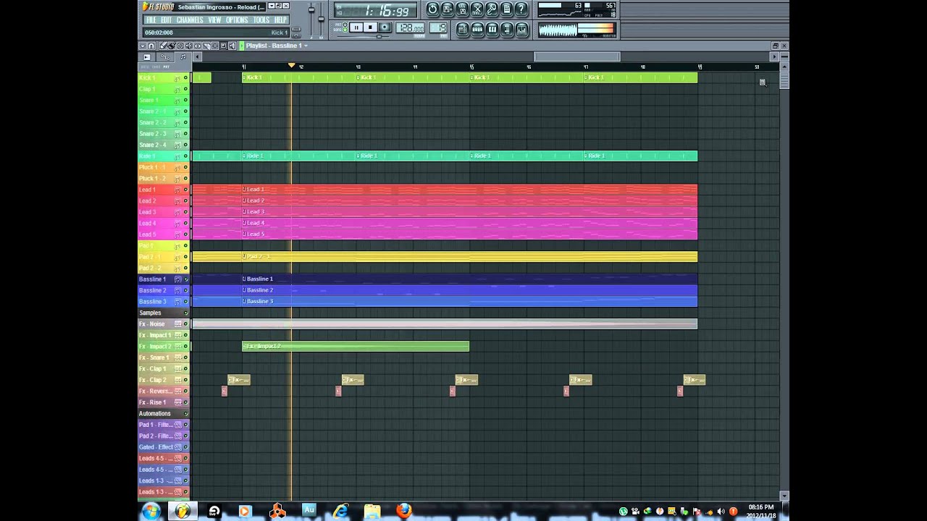Show the Piano Roll window icon
Image resolution: width=927 pixels, height=521 pixels.
(492, 30)
